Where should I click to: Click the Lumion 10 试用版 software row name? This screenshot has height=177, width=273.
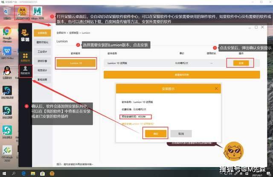pos(117,63)
